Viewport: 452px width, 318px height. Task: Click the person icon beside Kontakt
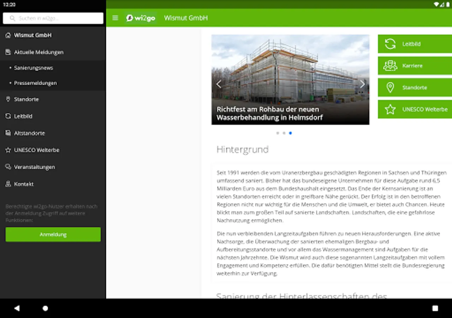pos(8,184)
